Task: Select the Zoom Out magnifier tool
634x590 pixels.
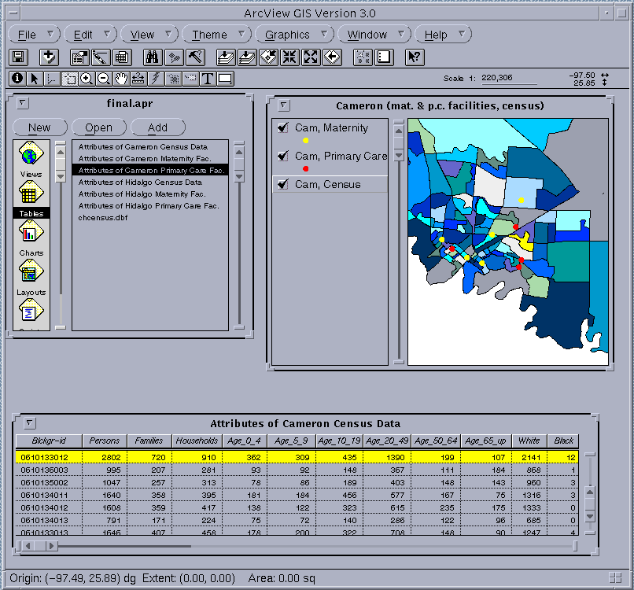Action: coord(104,79)
